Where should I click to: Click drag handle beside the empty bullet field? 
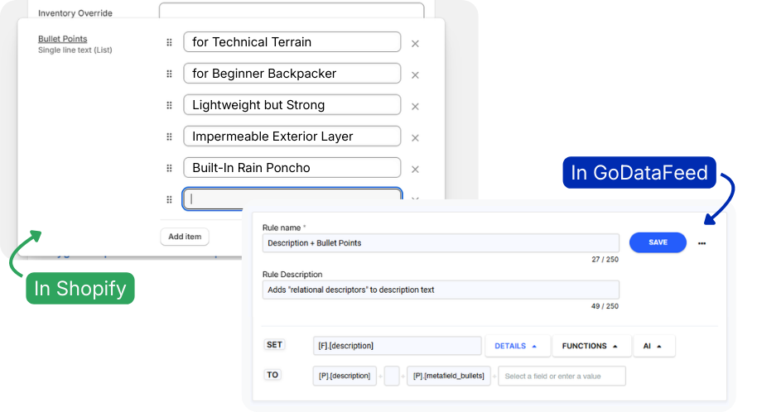click(169, 199)
